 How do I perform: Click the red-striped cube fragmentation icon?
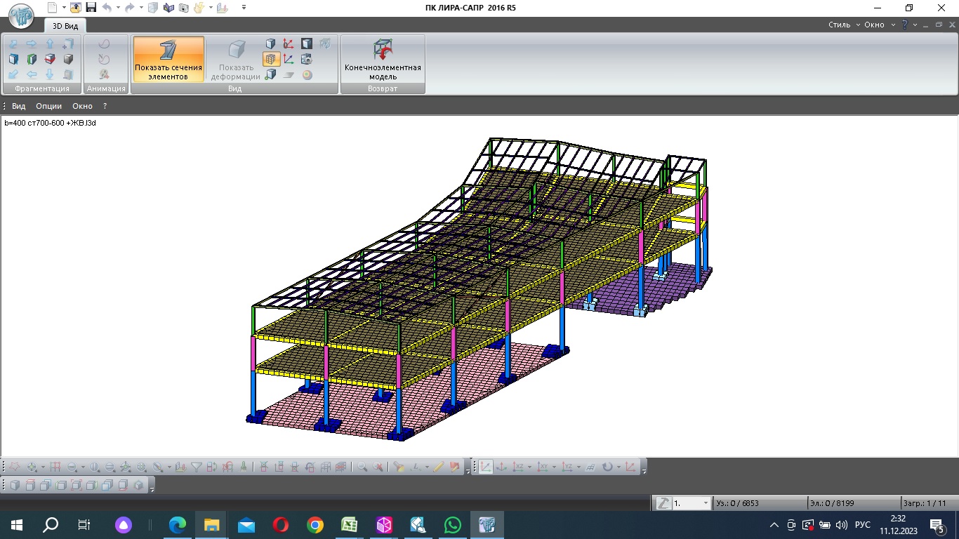[50, 60]
